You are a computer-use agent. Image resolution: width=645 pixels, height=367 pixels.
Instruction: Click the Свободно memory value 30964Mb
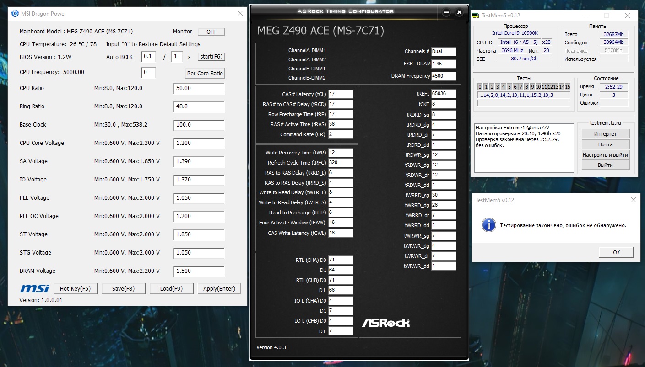tap(614, 43)
